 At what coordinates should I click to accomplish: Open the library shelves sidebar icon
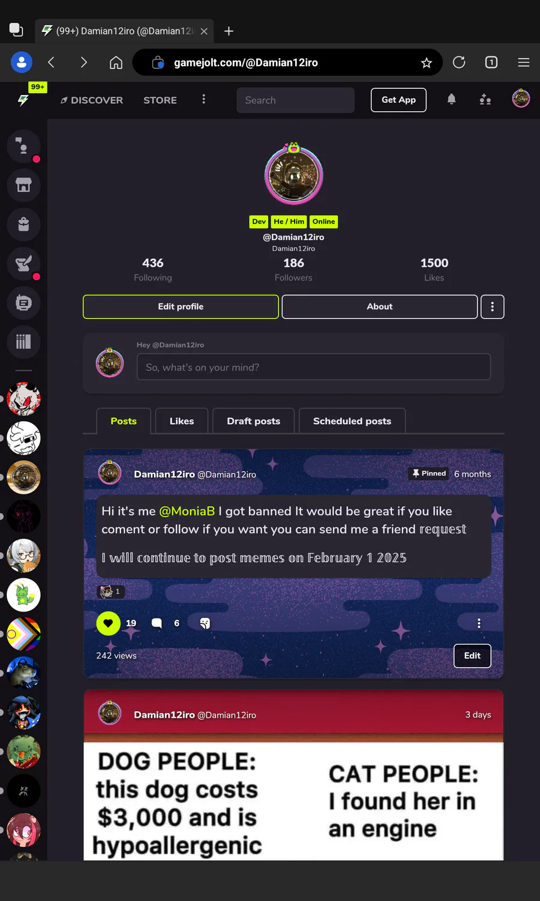click(23, 342)
